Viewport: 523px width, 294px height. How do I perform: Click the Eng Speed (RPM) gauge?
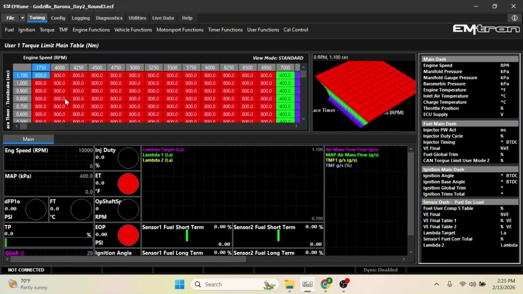pyautogui.click(x=49, y=158)
